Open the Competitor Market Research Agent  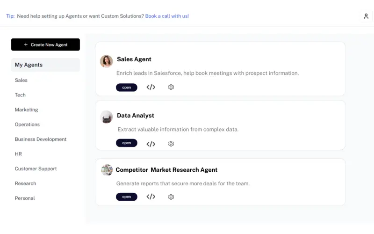(126, 197)
